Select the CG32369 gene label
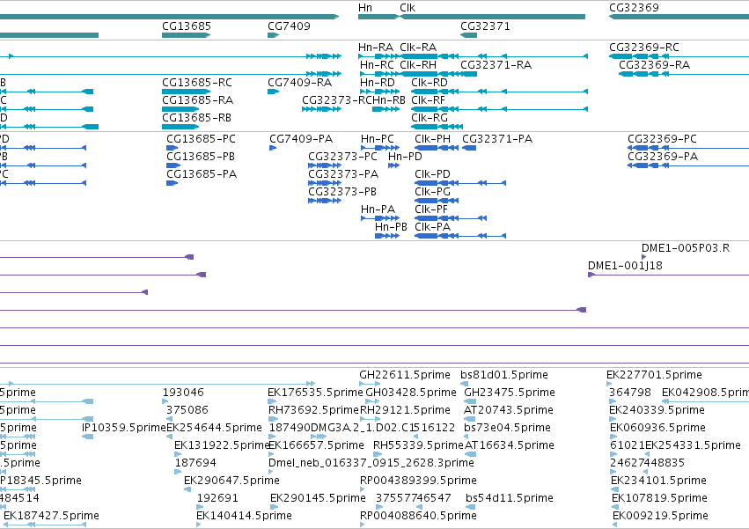The image size is (749, 529). 634,8
